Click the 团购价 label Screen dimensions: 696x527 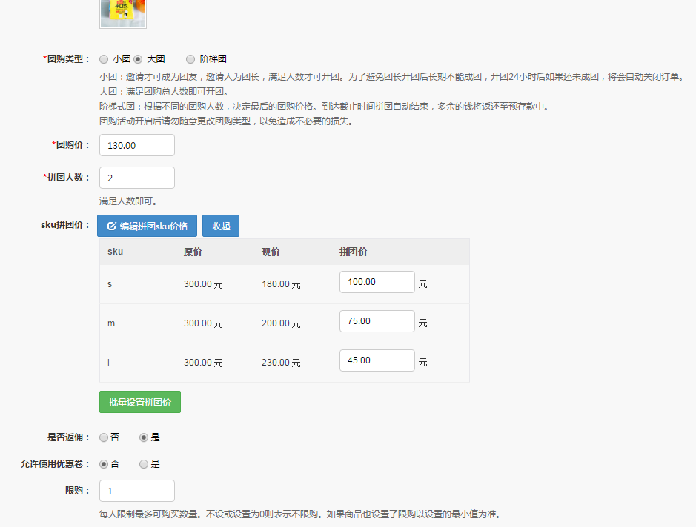70,145
